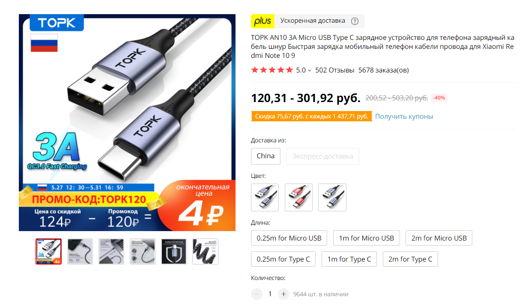Choose the third dark cable color option
The width and height of the screenshot is (522, 307).
pos(332,198)
